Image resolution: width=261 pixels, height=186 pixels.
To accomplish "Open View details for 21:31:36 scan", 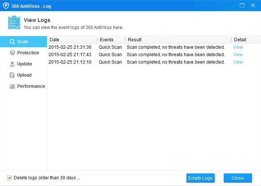I will coord(238,47).
